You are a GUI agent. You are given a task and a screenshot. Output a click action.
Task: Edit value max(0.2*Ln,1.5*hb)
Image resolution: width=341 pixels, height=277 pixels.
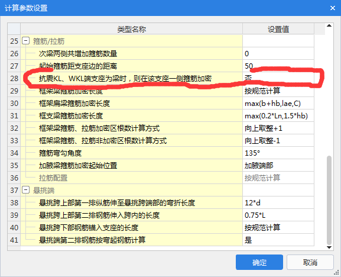click(278, 115)
